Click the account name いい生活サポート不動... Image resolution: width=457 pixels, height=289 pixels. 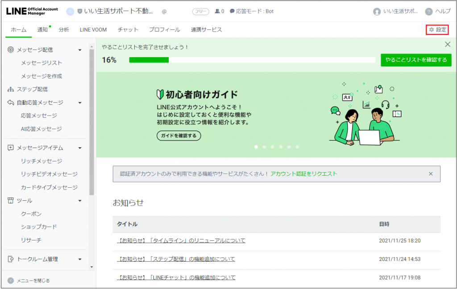click(118, 11)
